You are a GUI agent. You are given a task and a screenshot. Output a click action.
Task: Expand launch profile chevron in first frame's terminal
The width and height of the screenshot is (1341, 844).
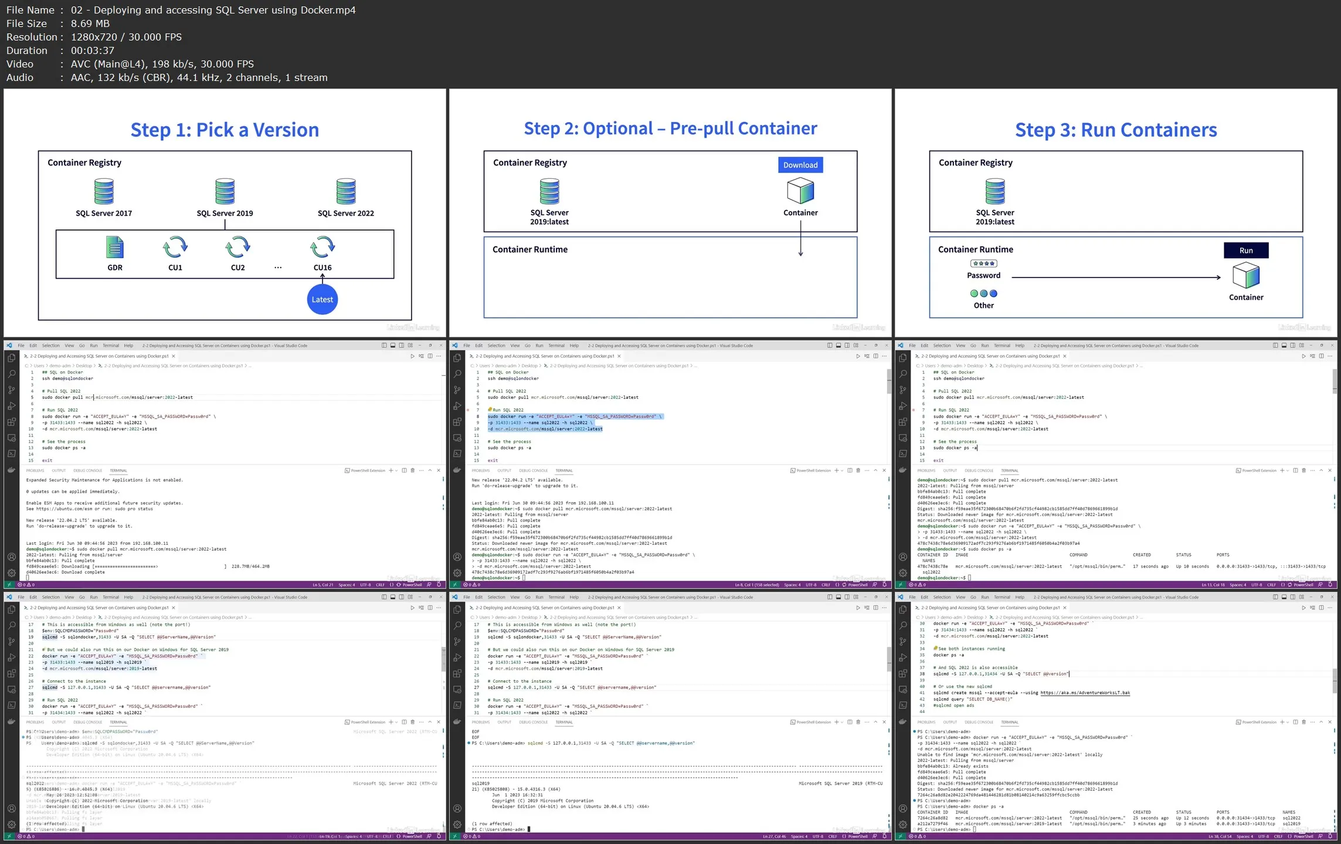click(396, 470)
